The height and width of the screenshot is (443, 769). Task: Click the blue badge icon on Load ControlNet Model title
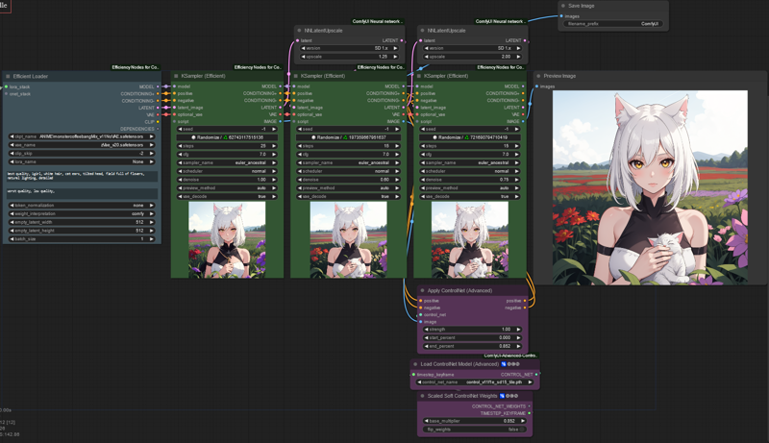tap(503, 364)
